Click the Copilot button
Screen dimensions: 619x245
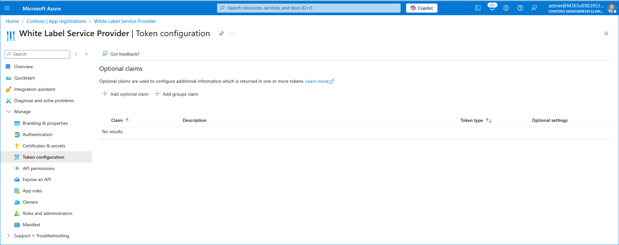pyautogui.click(x=421, y=8)
